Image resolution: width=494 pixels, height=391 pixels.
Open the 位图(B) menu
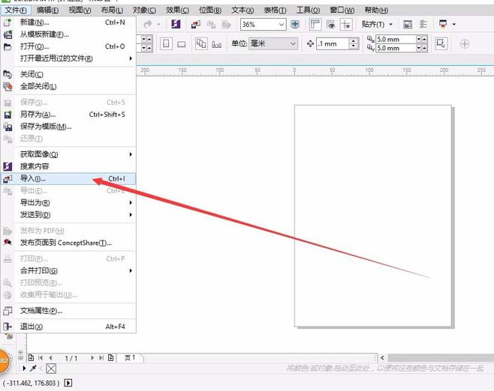210,10
